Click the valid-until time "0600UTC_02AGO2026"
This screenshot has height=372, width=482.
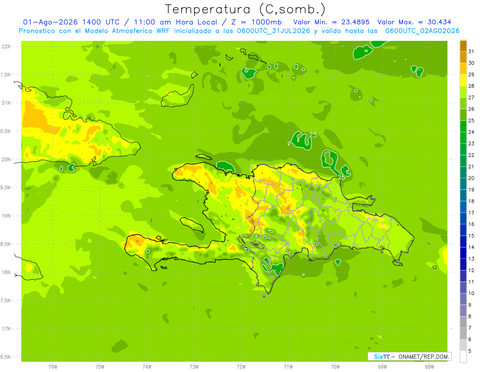coord(423,31)
